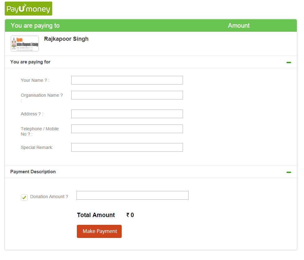Click the payee name Rajkapoor Singh
Screen dimensions: 304x260
tap(66, 39)
